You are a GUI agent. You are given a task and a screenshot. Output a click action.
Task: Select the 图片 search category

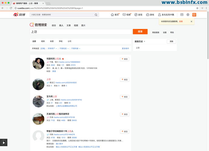click(83, 25)
